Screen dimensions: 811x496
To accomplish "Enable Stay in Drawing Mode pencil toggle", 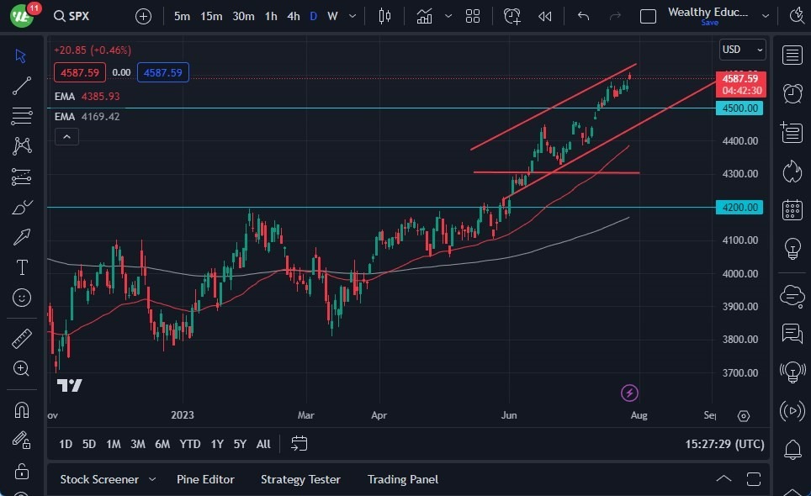I will (22, 440).
